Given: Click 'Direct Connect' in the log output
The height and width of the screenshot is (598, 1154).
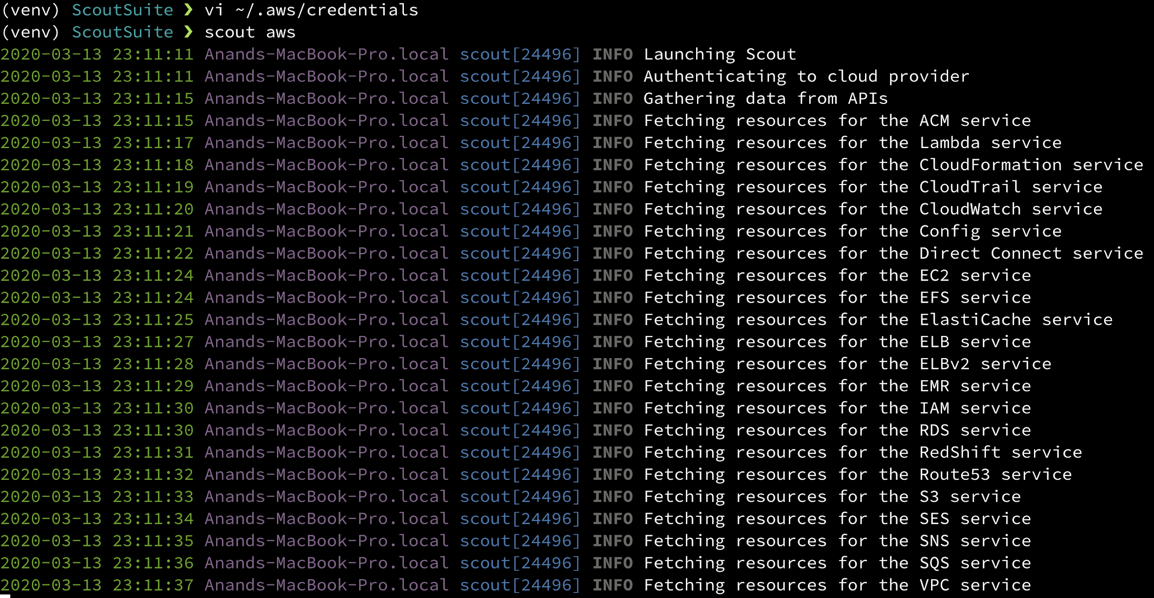Looking at the screenshot, I should 990,253.
